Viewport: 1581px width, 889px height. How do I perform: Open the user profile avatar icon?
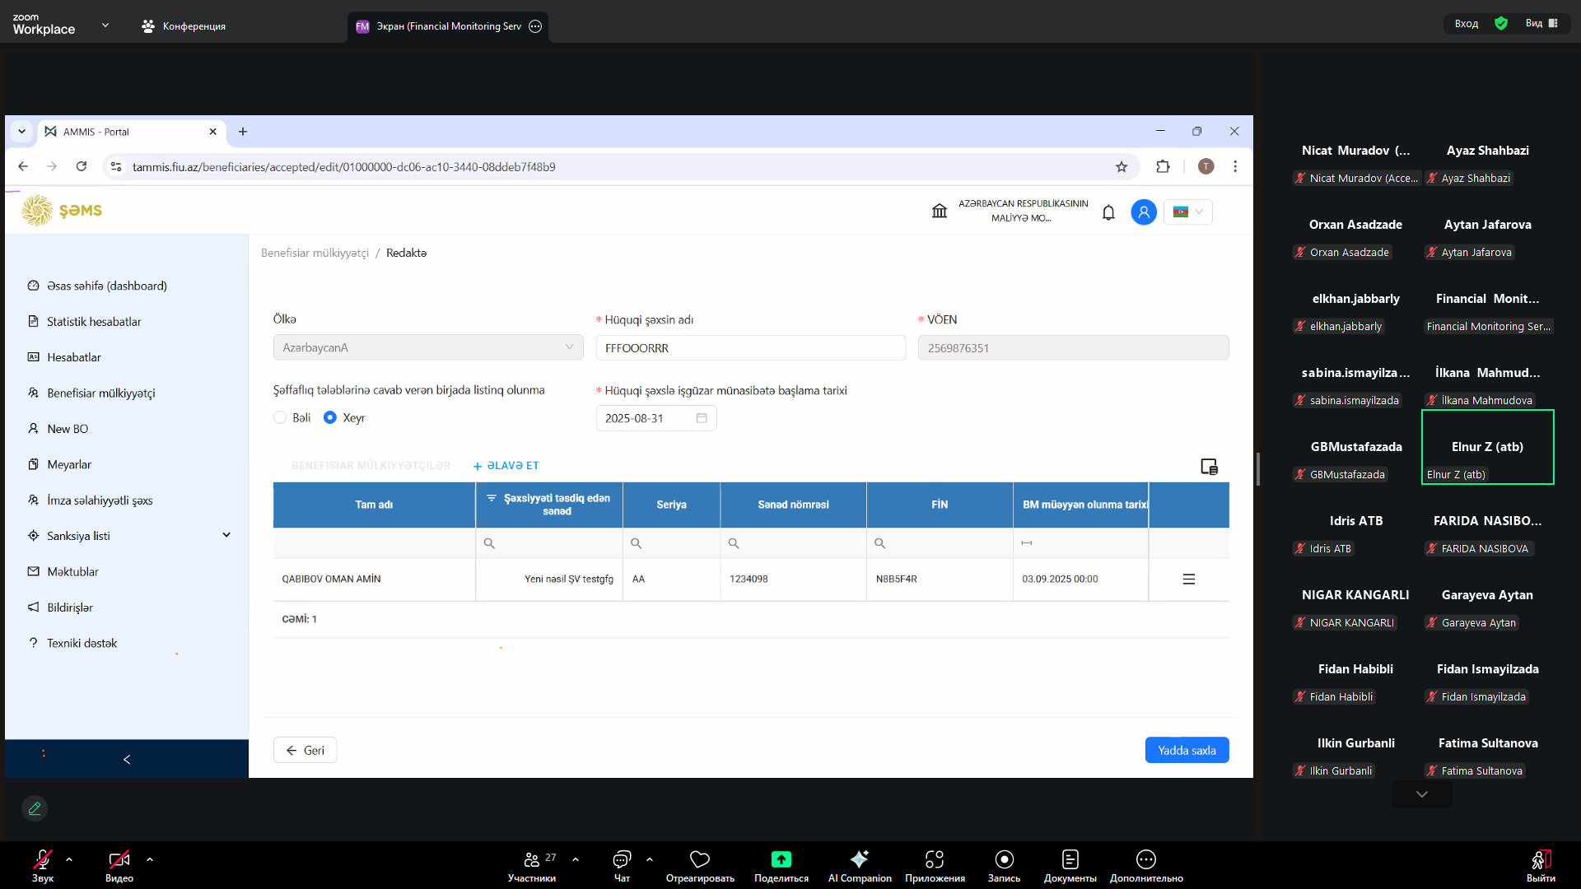click(1143, 212)
